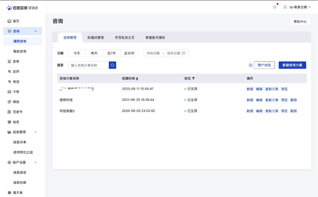Select the 近30天 date filter
The height and width of the screenshot is (197, 318).
tap(129, 53)
